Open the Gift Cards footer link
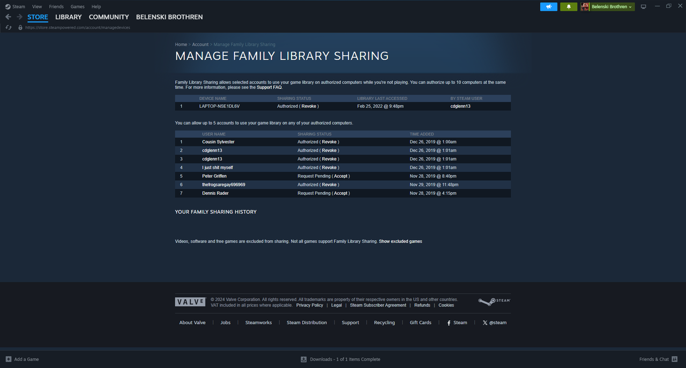The height and width of the screenshot is (368, 686). point(421,323)
